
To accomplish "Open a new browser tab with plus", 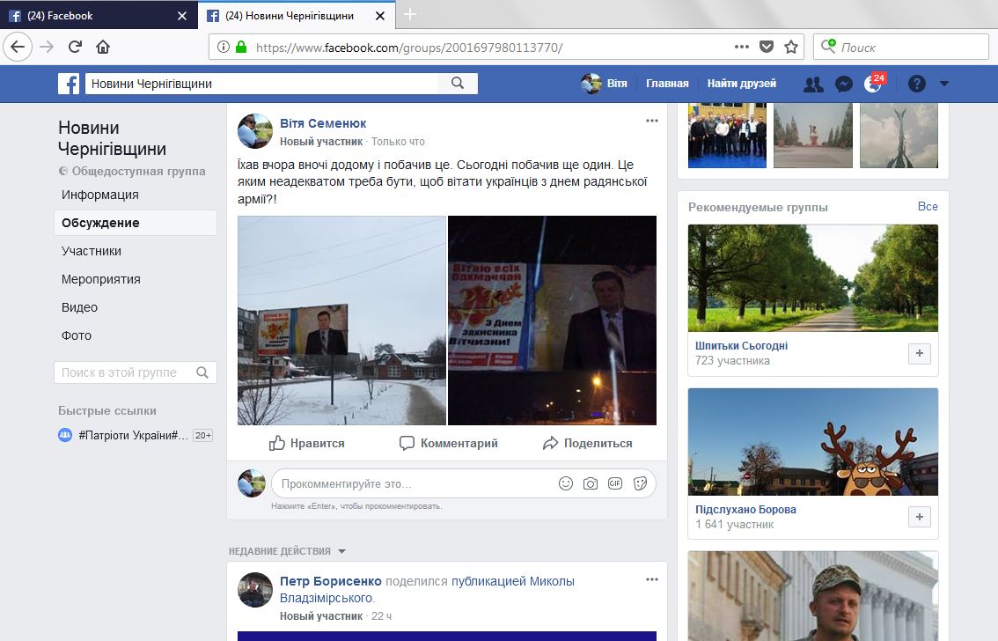I will [x=410, y=14].
